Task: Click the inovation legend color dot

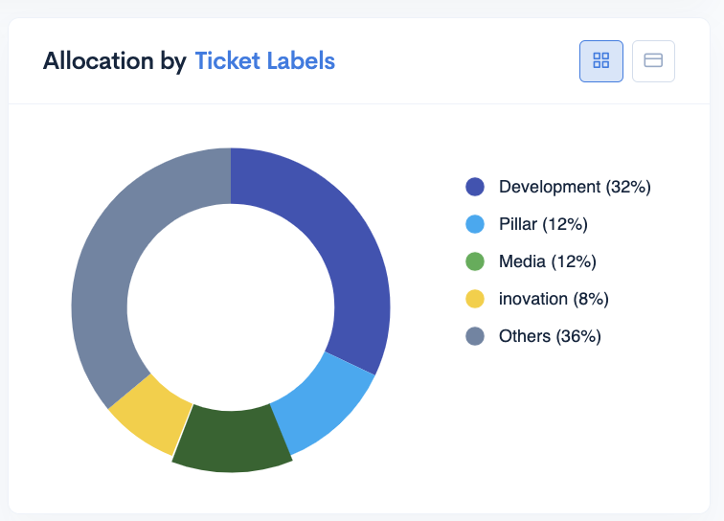Action: pos(475,299)
